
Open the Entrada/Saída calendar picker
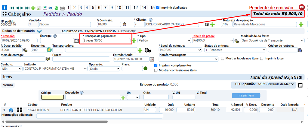tap(152, 59)
